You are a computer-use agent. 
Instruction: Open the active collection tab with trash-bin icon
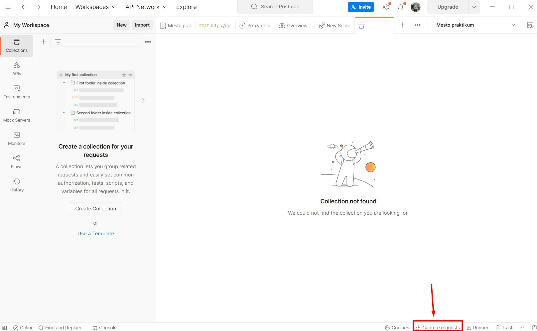[361, 26]
